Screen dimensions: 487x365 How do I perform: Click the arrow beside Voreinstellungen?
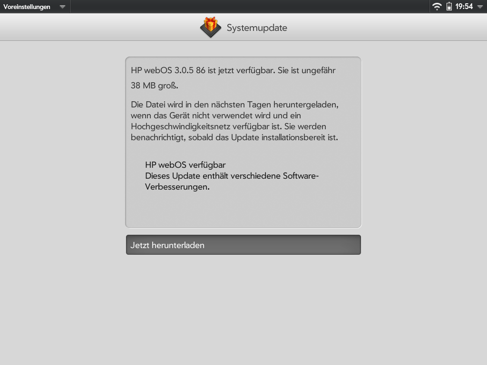pos(62,7)
